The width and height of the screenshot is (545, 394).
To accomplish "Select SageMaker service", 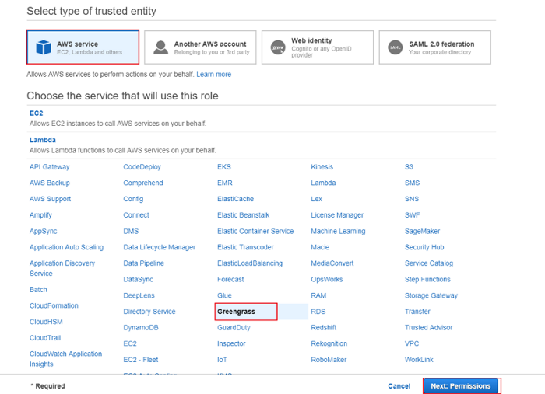I will pos(422,231).
